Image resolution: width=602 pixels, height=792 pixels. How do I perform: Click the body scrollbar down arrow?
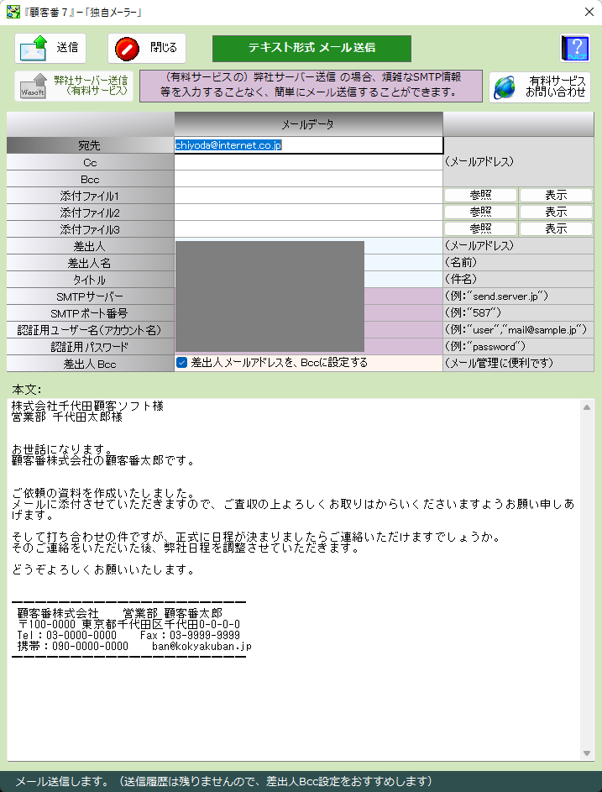point(587,753)
